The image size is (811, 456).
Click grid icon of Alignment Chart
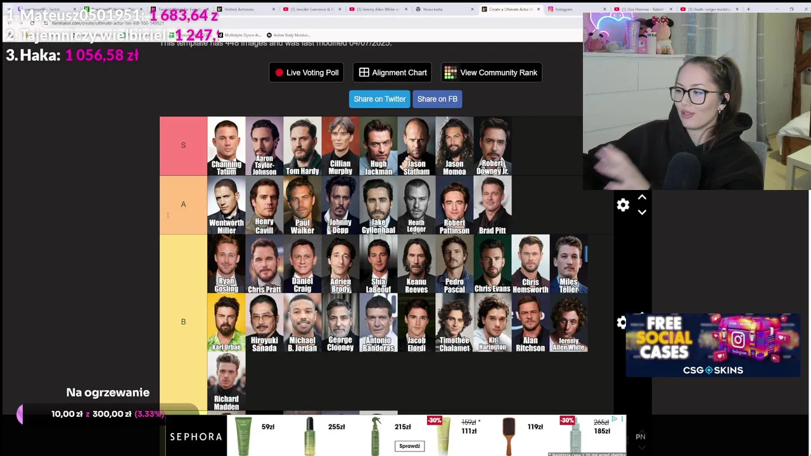pyautogui.click(x=364, y=73)
